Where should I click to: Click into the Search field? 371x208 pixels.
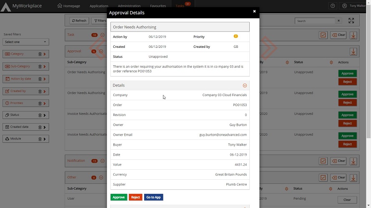pyautogui.click(x=315, y=21)
